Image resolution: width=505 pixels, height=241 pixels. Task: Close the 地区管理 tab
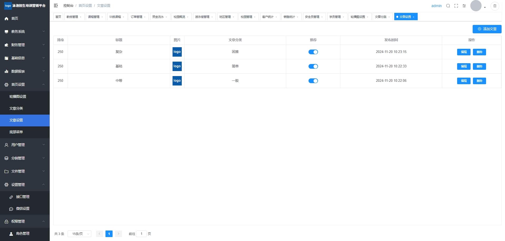(234, 17)
